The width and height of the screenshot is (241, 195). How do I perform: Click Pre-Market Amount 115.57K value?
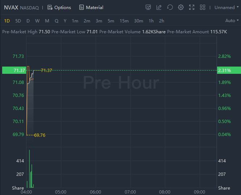219,32
